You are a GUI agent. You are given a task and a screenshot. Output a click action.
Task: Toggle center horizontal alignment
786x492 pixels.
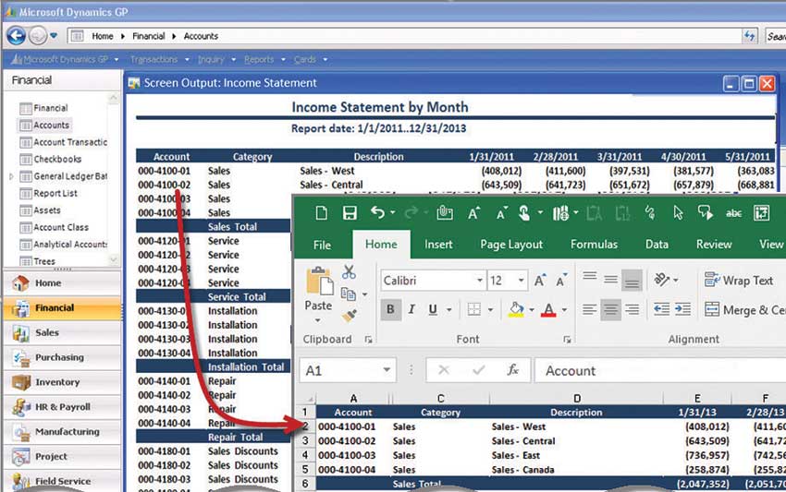pos(610,310)
